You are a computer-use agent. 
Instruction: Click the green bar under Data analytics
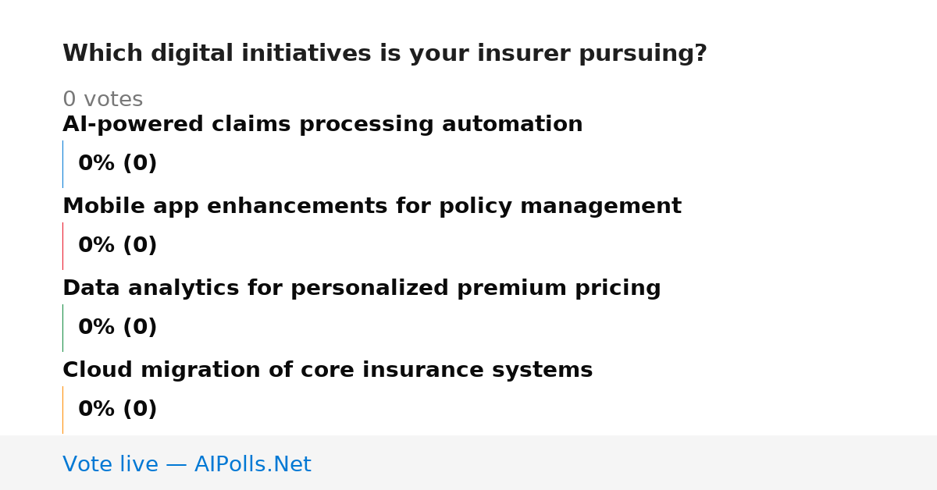coord(62,328)
